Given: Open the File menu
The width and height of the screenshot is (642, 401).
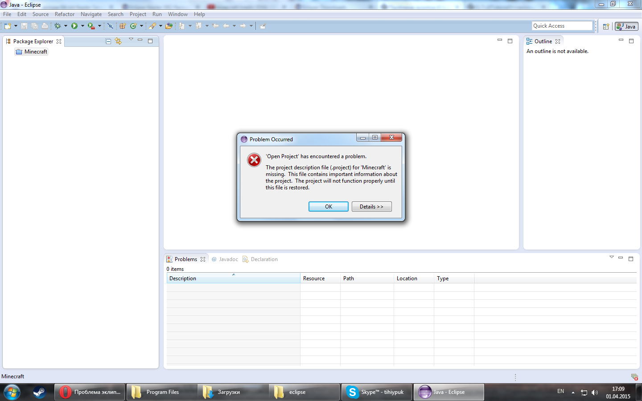Looking at the screenshot, I should pos(7,14).
